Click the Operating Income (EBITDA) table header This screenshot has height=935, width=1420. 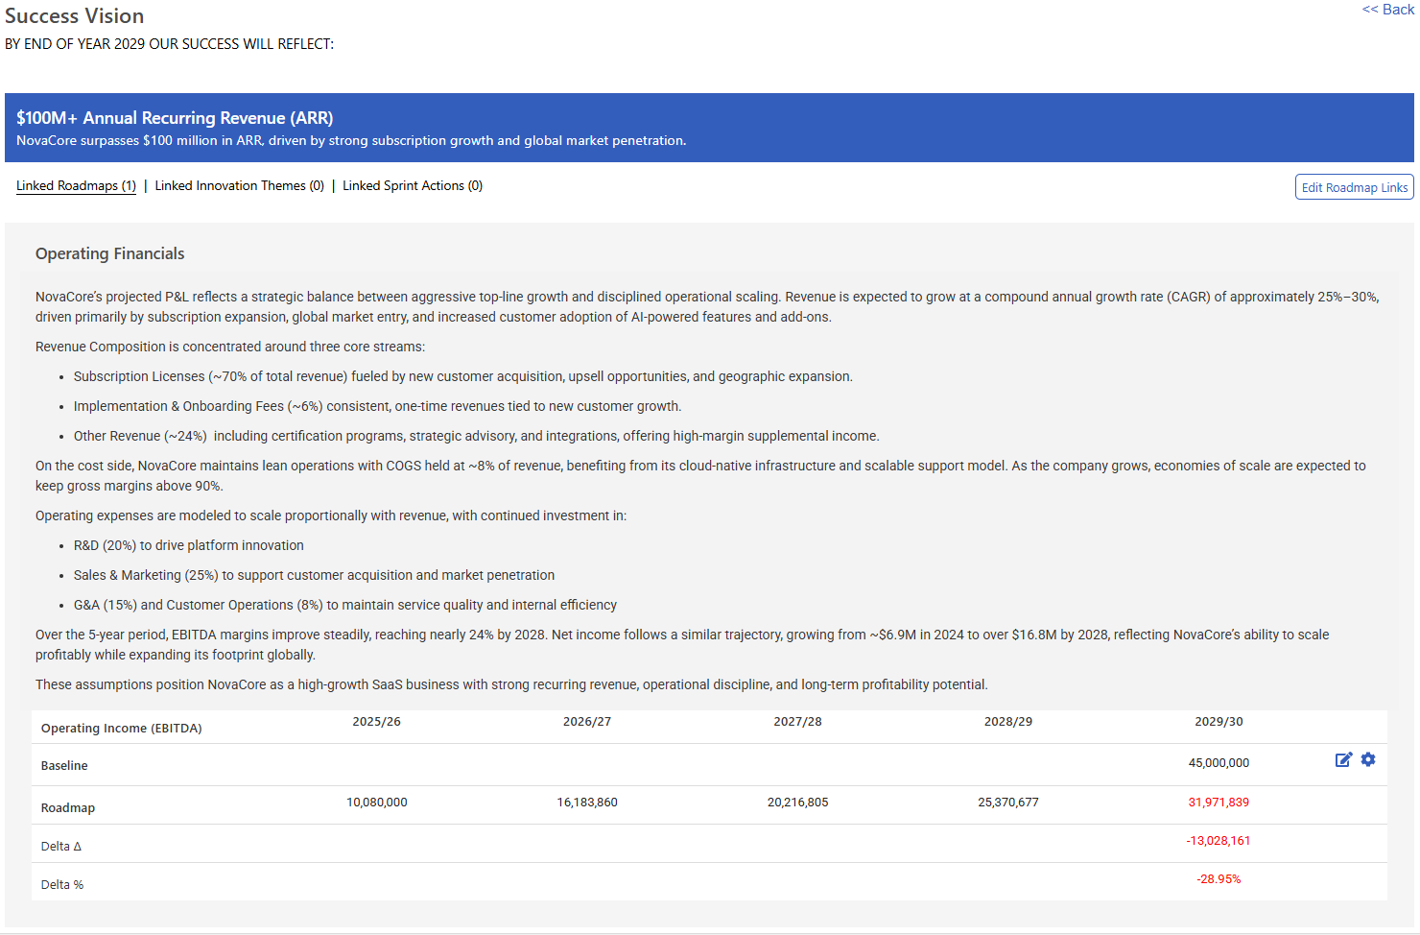(x=121, y=729)
